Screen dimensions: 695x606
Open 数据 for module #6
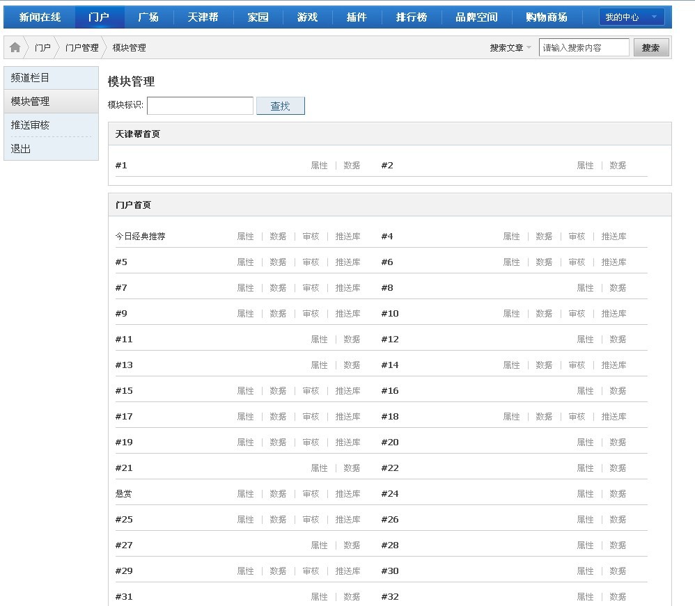[x=545, y=262]
